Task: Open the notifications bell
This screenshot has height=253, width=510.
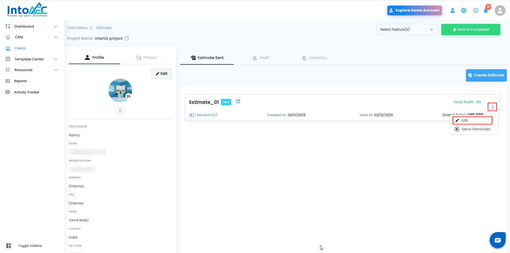Action: click(x=486, y=10)
